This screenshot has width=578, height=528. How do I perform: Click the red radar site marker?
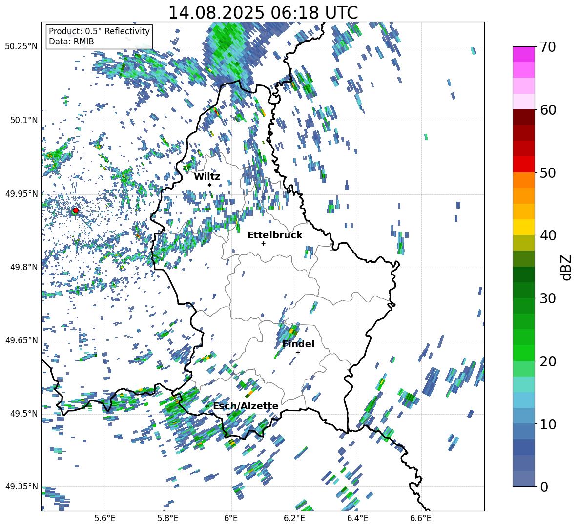[x=76, y=210]
